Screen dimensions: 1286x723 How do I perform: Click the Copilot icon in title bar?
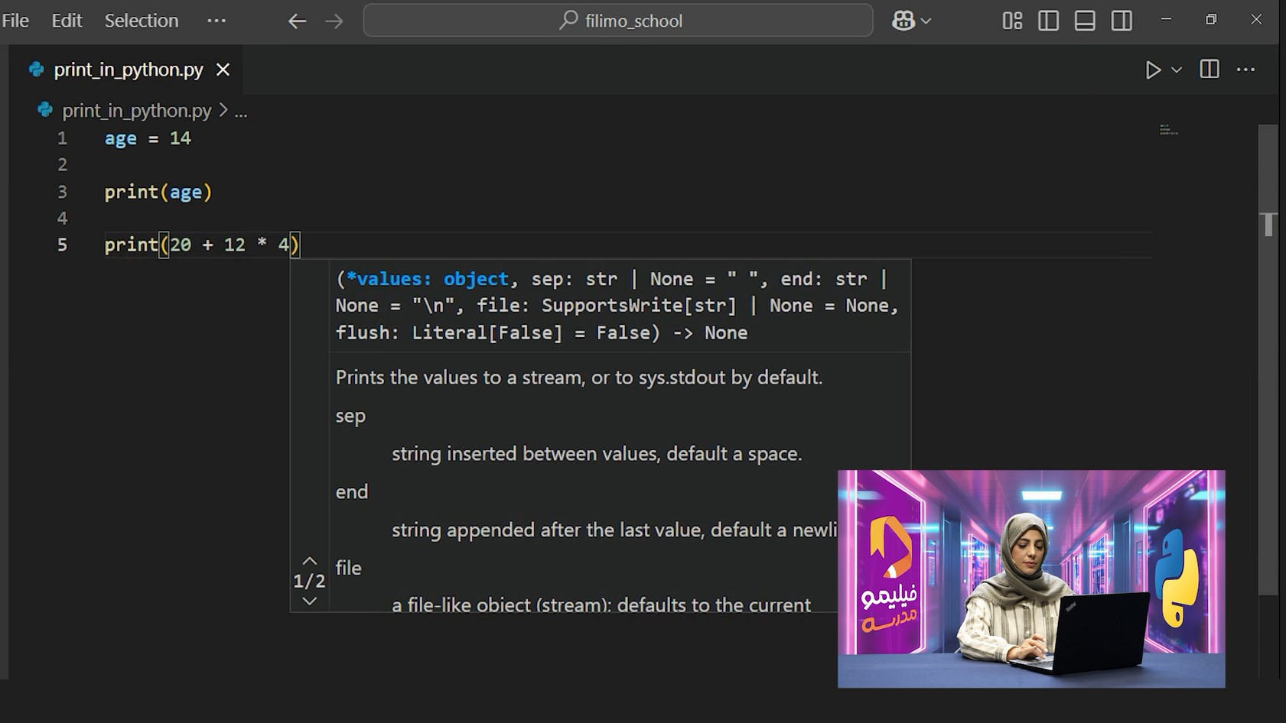pos(903,21)
